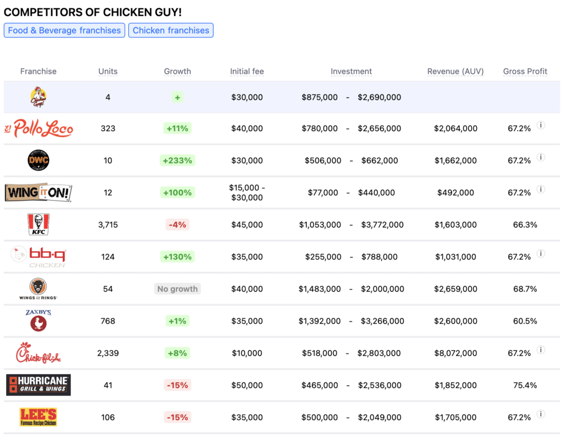Sort by Franchise column header
565x439 pixels.
coord(38,71)
